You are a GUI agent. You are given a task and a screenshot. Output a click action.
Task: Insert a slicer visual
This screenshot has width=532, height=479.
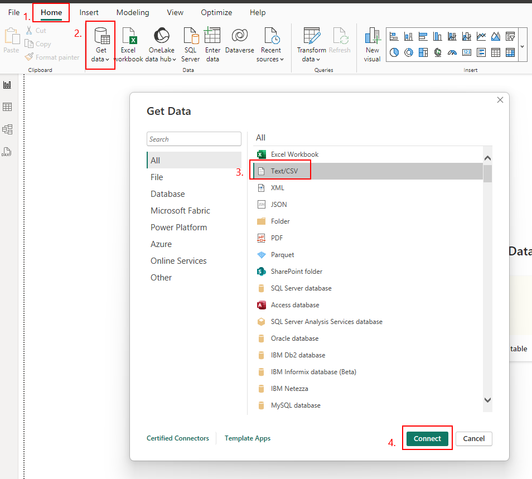(x=510, y=36)
